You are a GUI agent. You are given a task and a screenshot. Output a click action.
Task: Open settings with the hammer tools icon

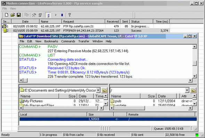click(34, 15)
